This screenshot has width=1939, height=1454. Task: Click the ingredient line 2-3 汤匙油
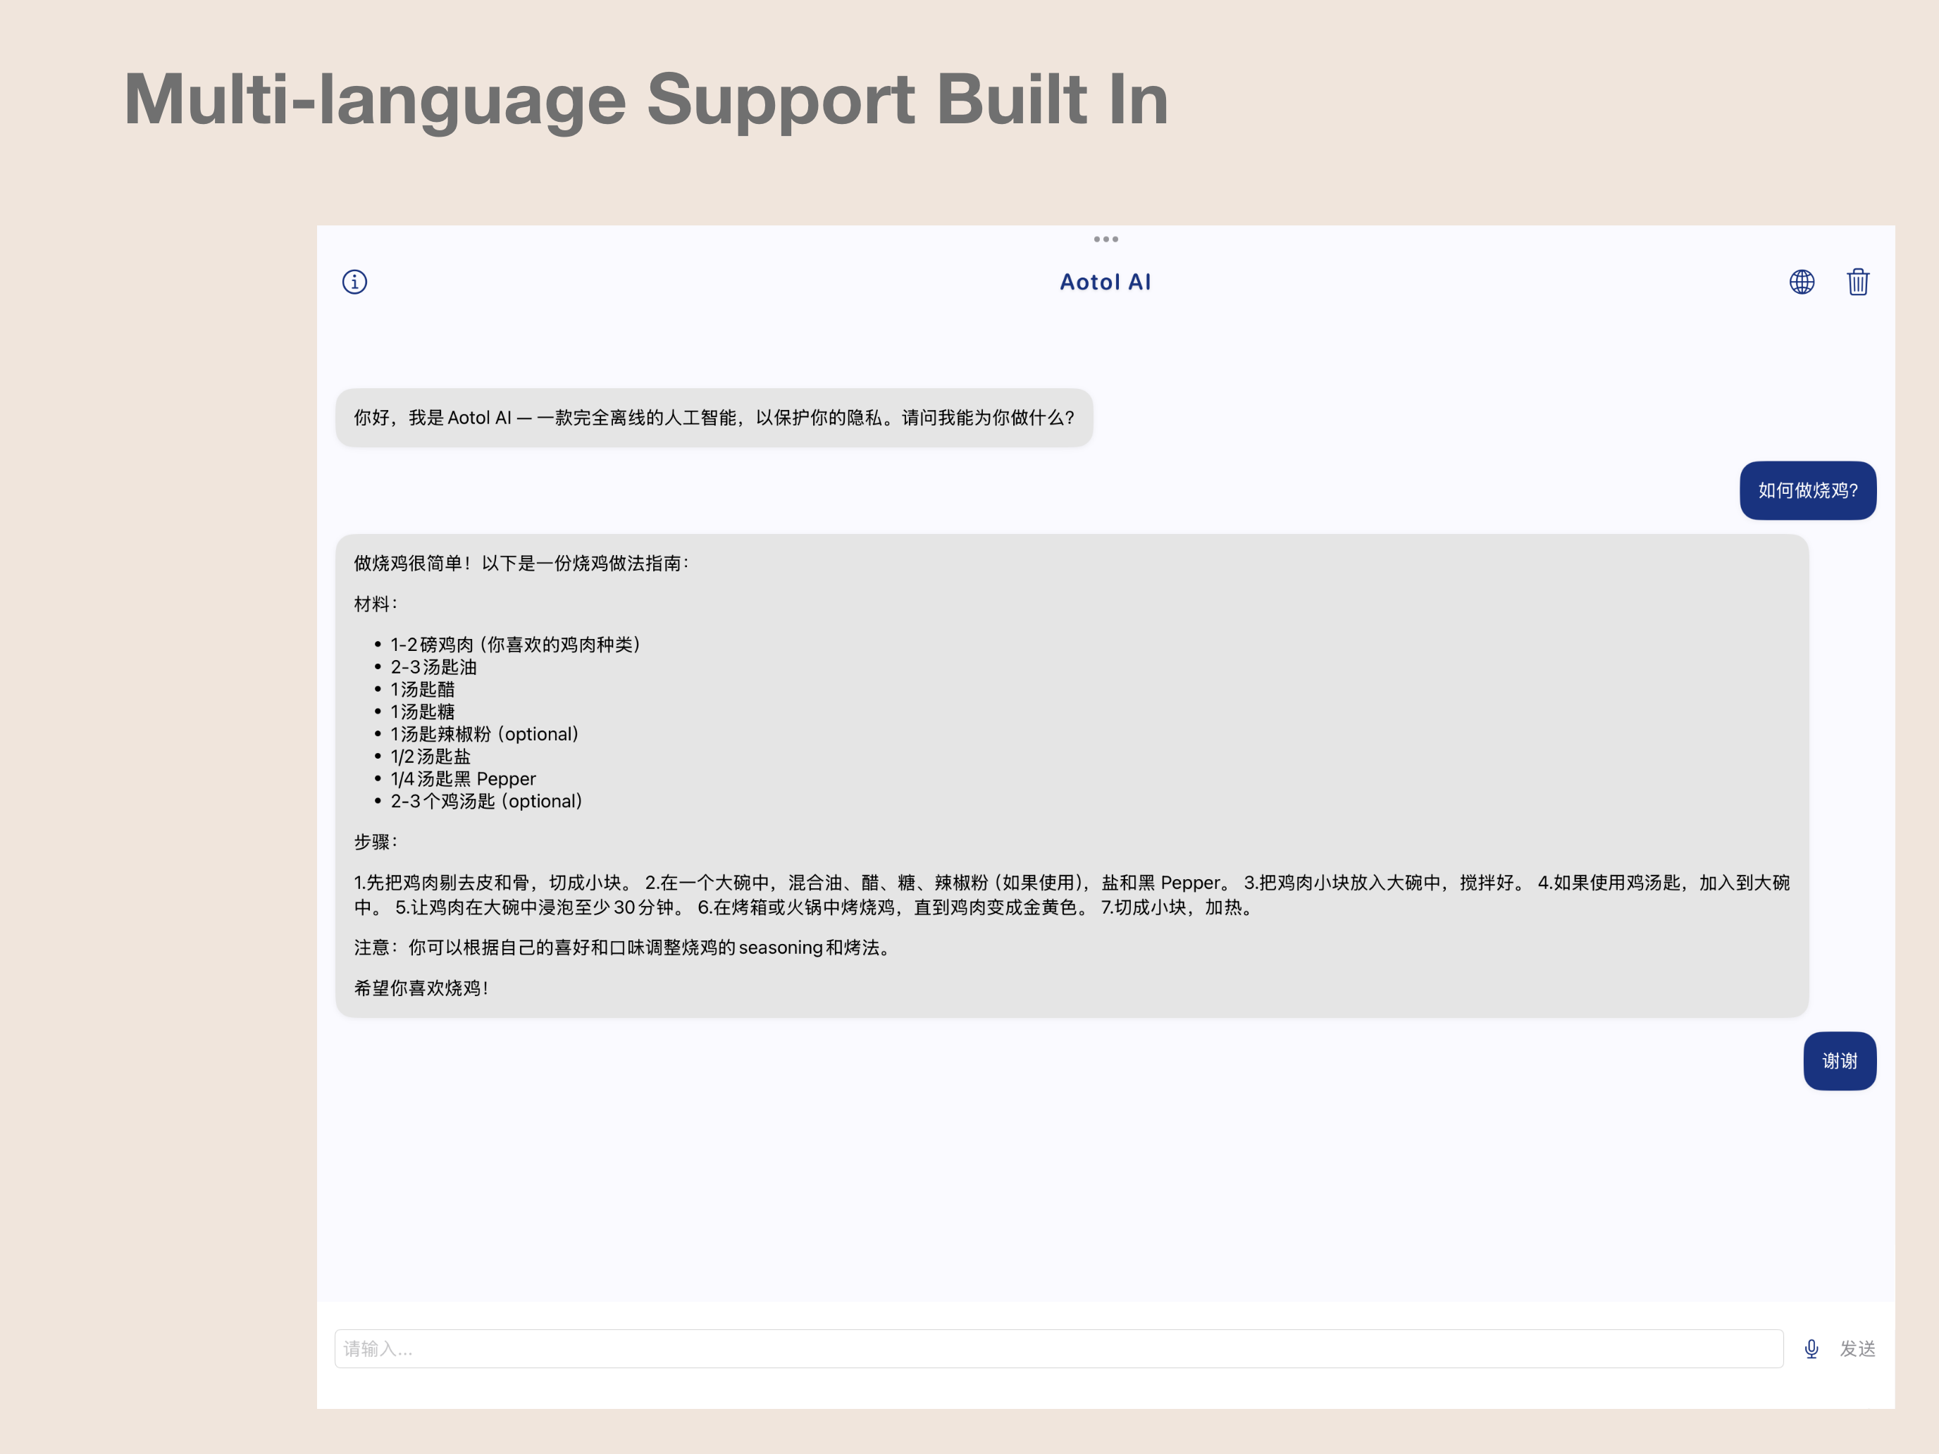[x=434, y=668]
